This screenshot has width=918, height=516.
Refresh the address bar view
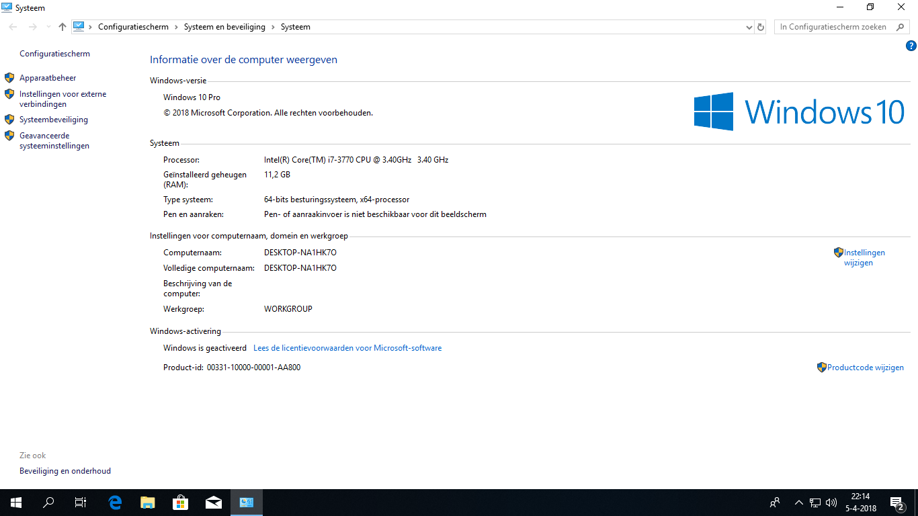(761, 27)
